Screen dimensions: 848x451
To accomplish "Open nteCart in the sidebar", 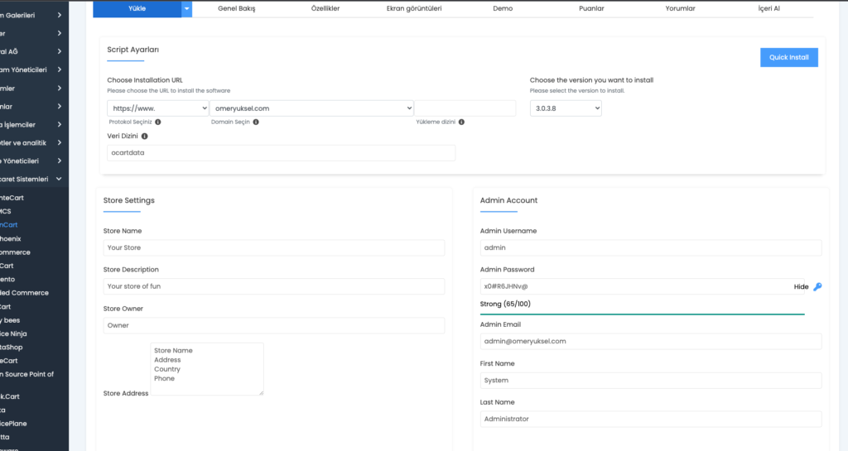I will pyautogui.click(x=12, y=198).
